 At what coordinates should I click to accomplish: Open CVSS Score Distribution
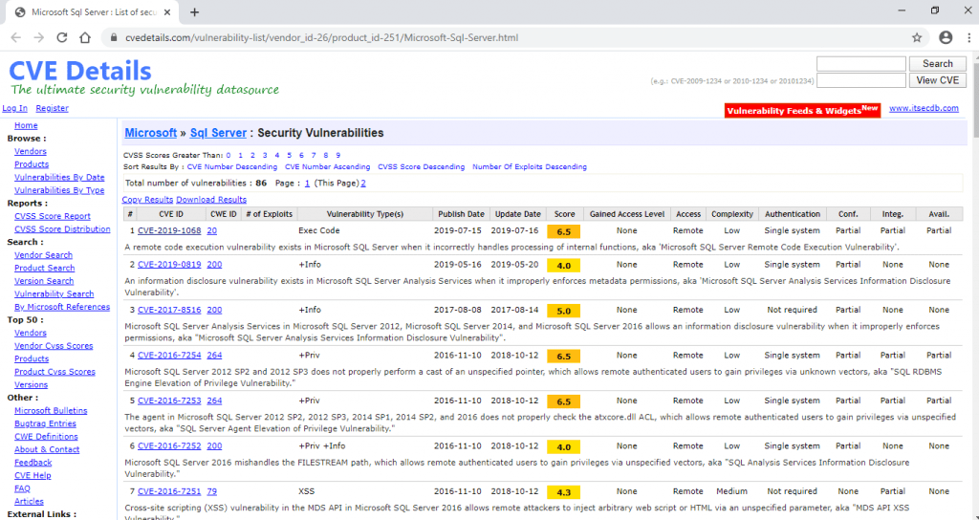(x=62, y=229)
